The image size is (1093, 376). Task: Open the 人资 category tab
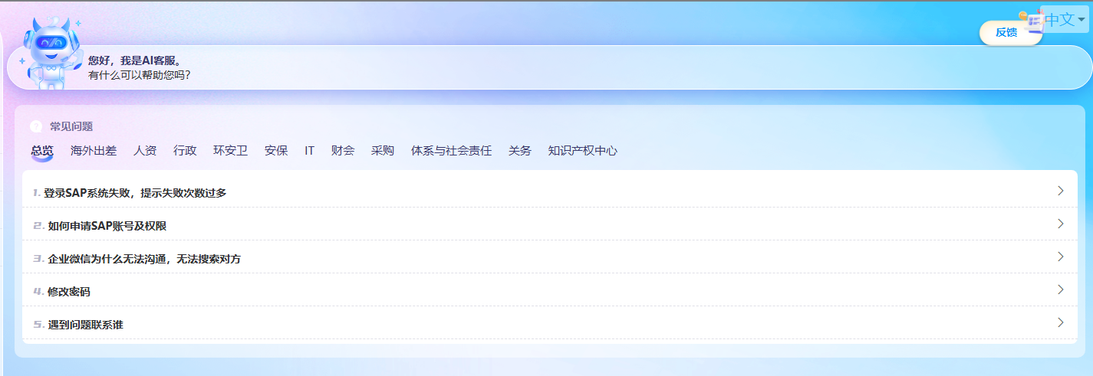pyautogui.click(x=145, y=151)
